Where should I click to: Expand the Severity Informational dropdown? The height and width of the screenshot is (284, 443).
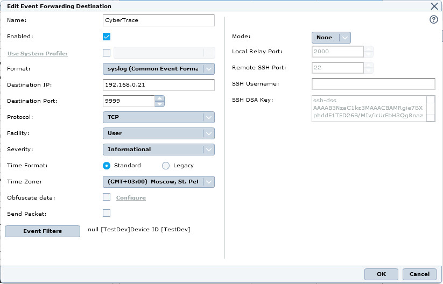click(x=158, y=150)
